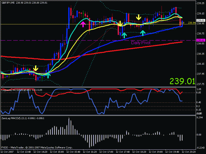Click the 12 Oct 19:40 time label
The image size is (206, 154).
point(172,152)
